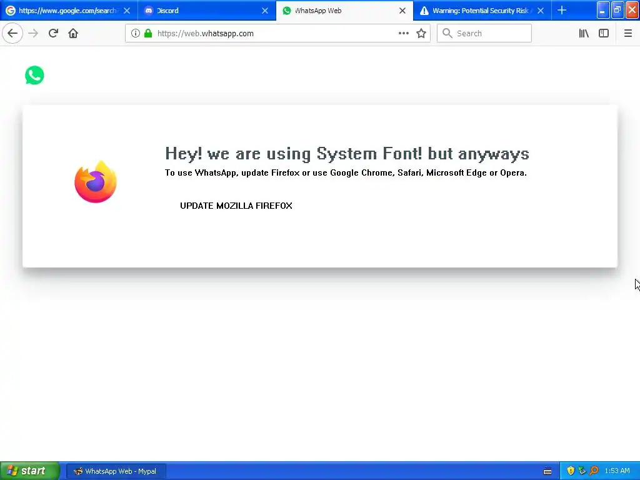Image resolution: width=640 pixels, height=480 pixels.
Task: Click the UPDATE MOZILLA FIREFOX button
Action: click(236, 206)
